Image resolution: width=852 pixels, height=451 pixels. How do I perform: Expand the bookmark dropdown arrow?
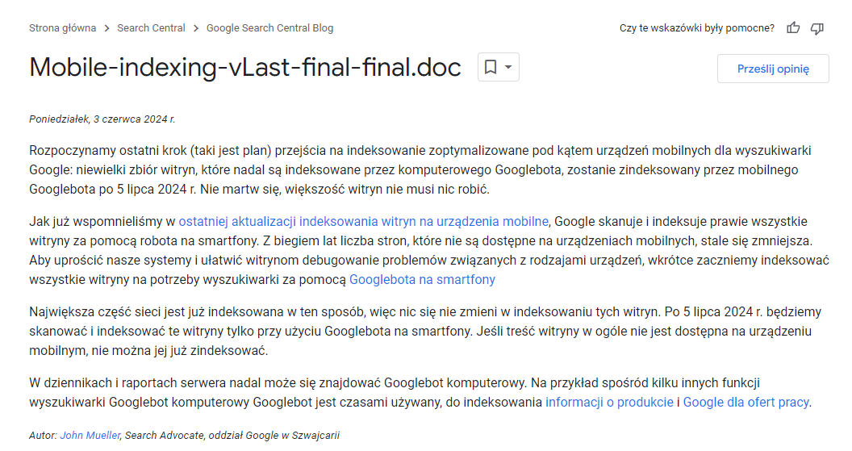point(508,68)
